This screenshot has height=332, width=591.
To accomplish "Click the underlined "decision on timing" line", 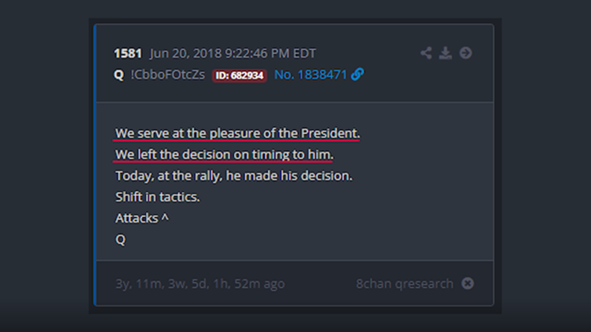I will tap(224, 154).
